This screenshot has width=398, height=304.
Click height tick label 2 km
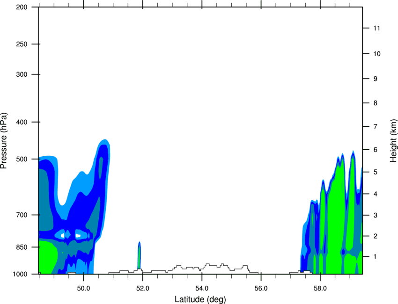pyautogui.click(x=376, y=236)
